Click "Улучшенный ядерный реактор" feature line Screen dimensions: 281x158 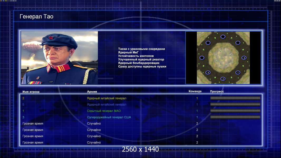[x=141, y=60]
